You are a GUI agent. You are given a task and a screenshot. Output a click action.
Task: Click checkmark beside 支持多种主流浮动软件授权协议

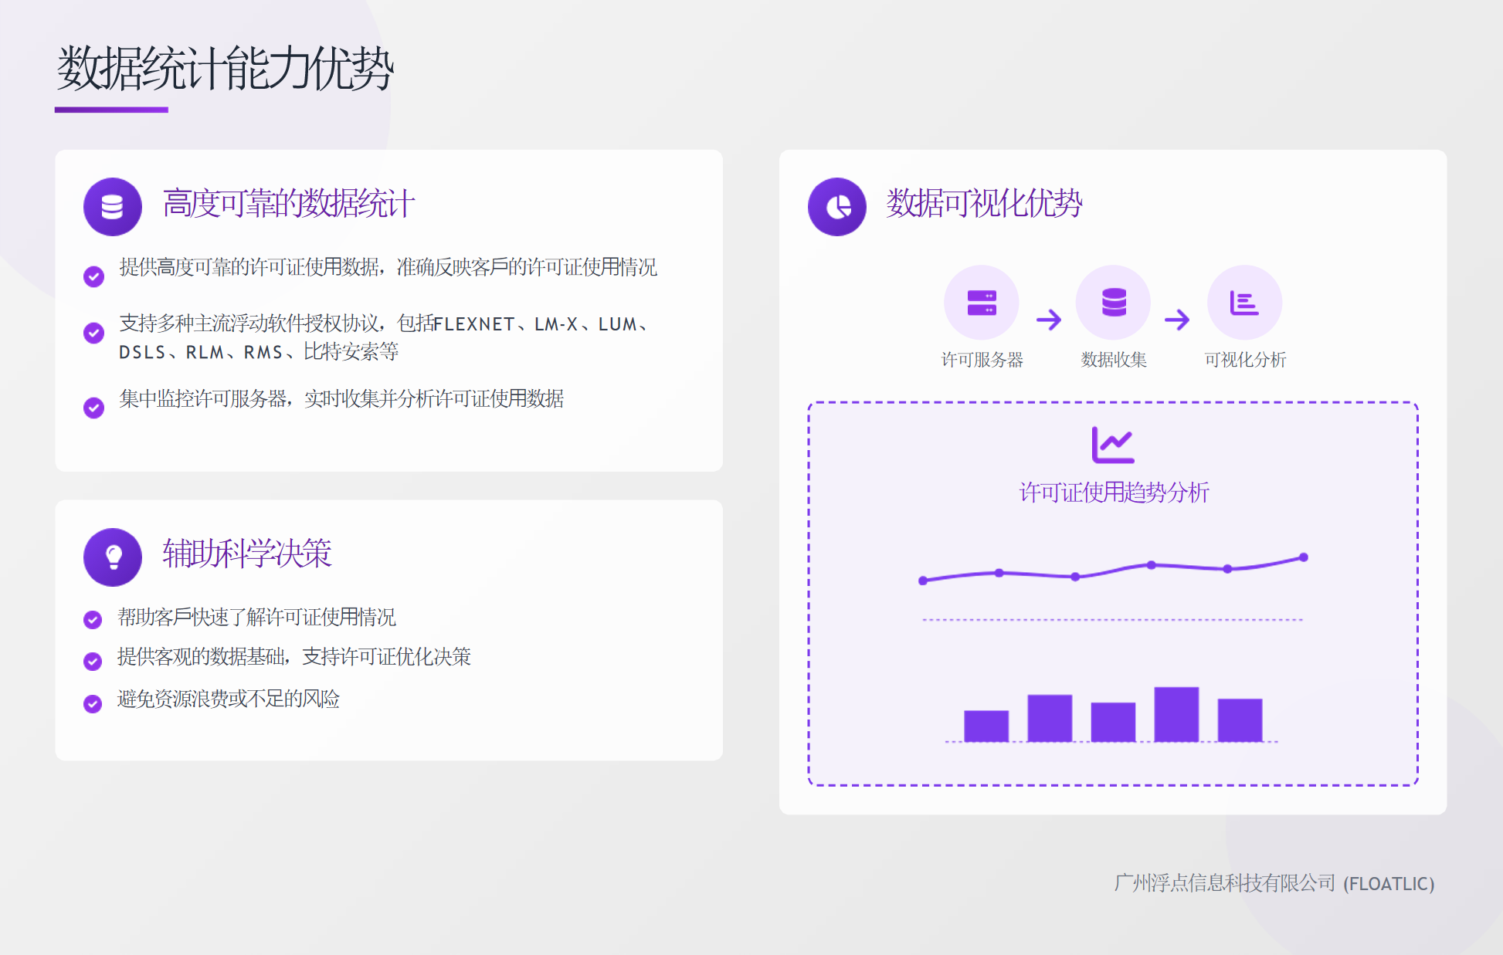pyautogui.click(x=94, y=333)
